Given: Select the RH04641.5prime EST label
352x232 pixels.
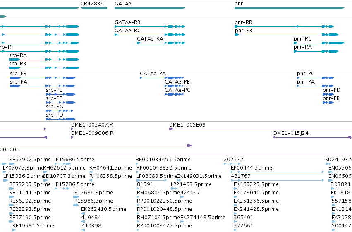Looking at the screenshot, I should point(110,168).
